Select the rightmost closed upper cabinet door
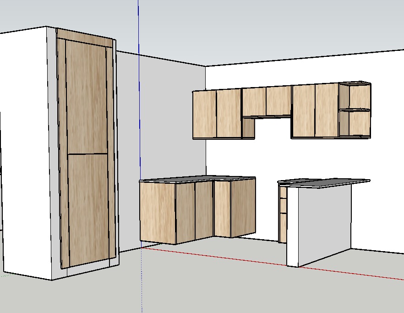Screen dimensions: 404x313 click(x=327, y=110)
